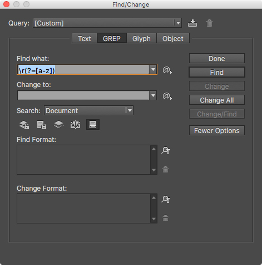Click Specify attributes to find icon
The image size is (262, 265).
coord(166,150)
